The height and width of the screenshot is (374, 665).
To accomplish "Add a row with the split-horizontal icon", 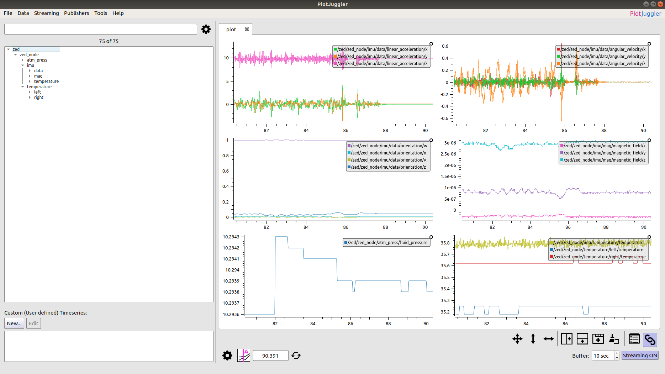I will (x=582, y=339).
